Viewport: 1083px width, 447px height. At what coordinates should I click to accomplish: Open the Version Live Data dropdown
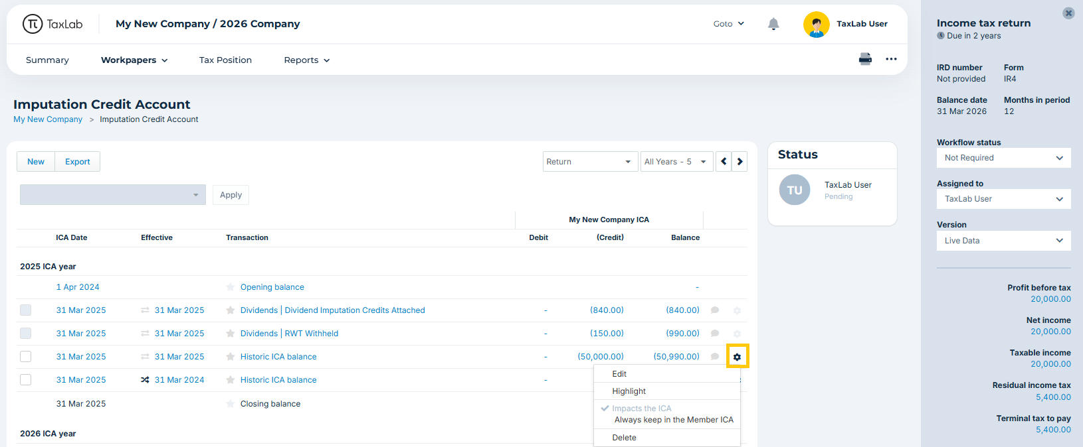click(1003, 241)
